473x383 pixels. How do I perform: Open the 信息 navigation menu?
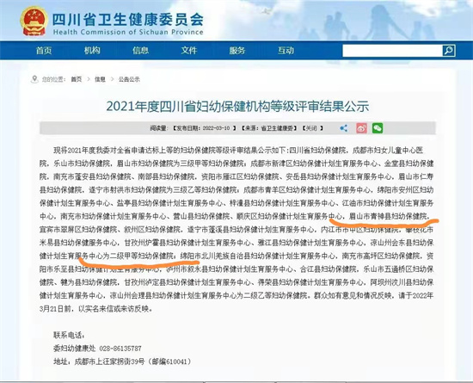[x=140, y=51]
